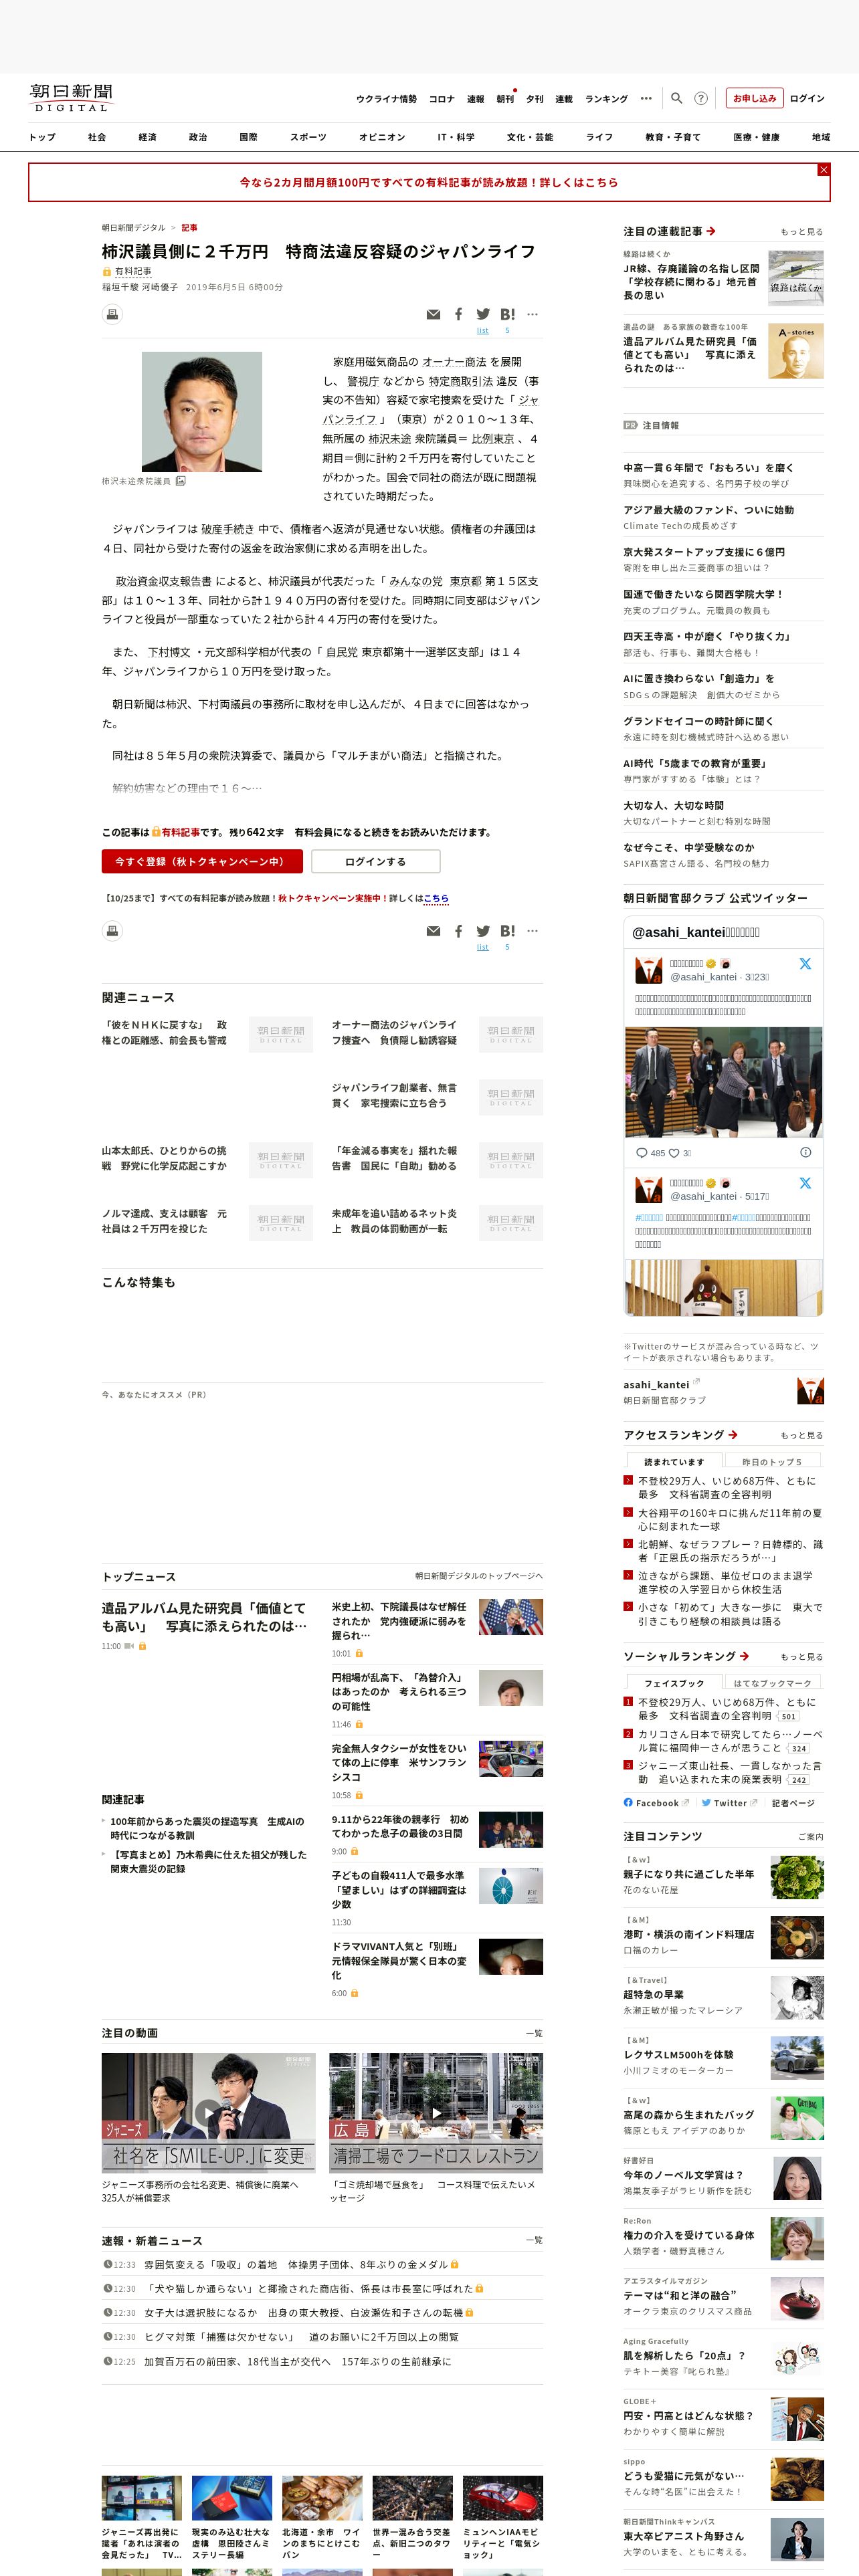Open the help question mark icon

pyautogui.click(x=701, y=98)
